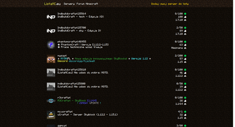Click uCraft.pl - Serwer Skyblock description

[x=88, y=114]
